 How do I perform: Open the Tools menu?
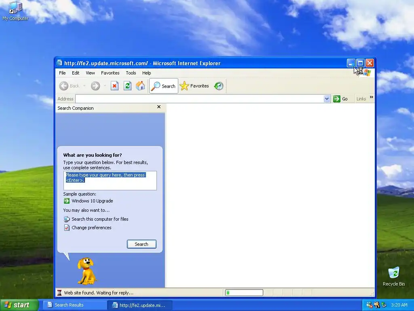point(131,73)
